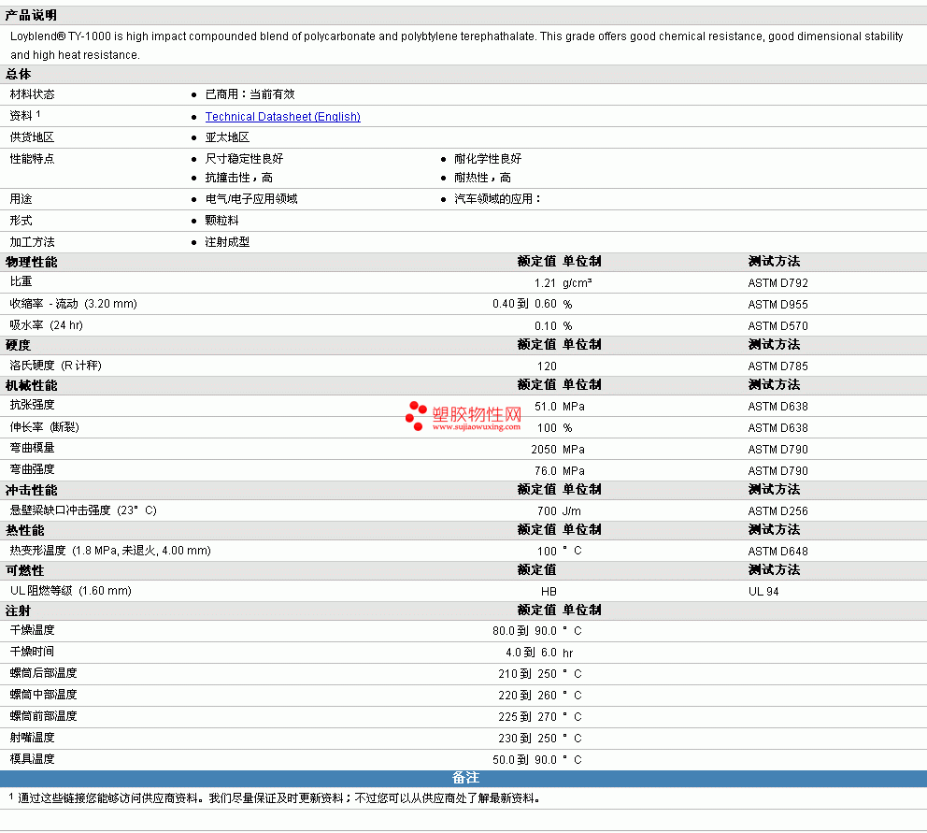Click the 总体 section header
The image size is (927, 833).
tap(19, 74)
